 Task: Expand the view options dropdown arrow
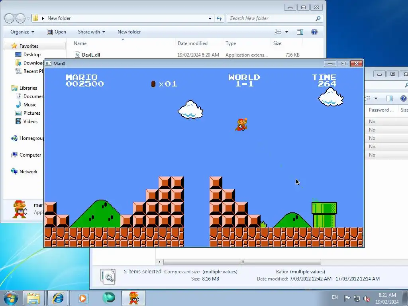click(x=286, y=32)
